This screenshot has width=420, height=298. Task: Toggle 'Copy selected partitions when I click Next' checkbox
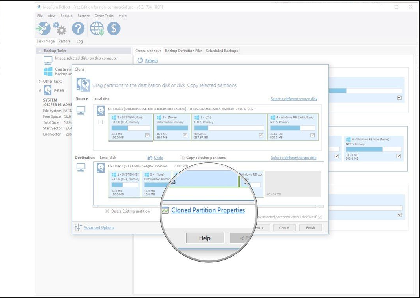point(320,217)
